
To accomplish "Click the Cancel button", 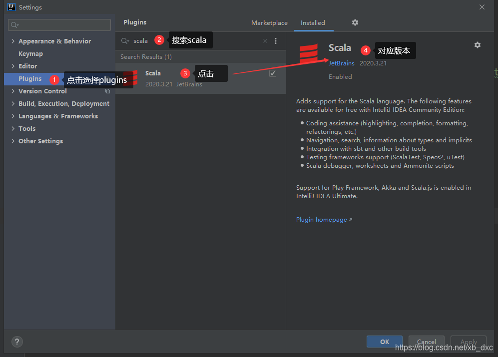I will coord(426,342).
